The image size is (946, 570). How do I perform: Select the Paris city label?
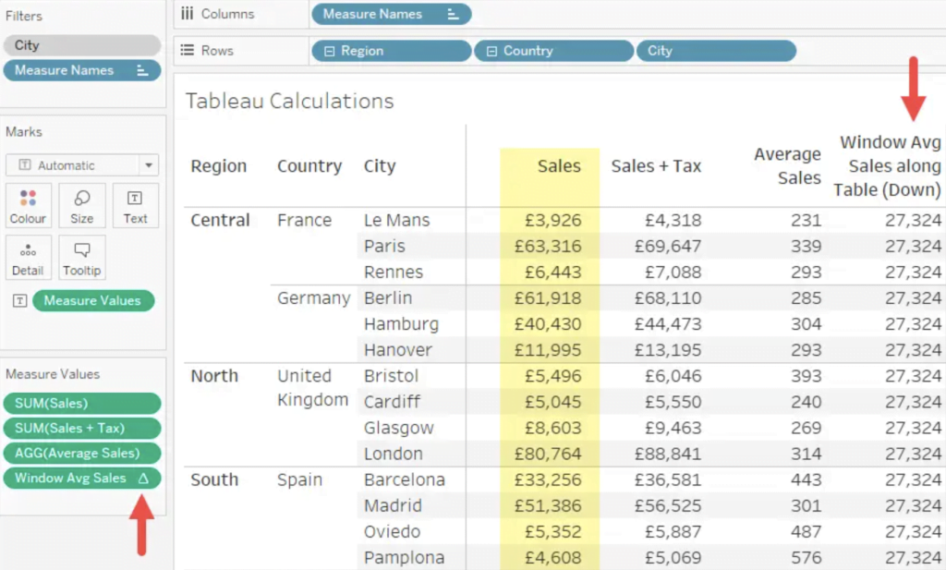[384, 246]
